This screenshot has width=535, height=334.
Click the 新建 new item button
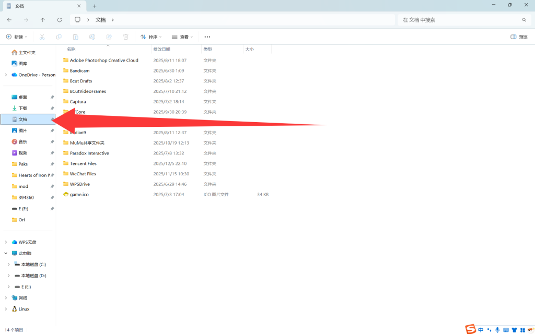(16, 37)
